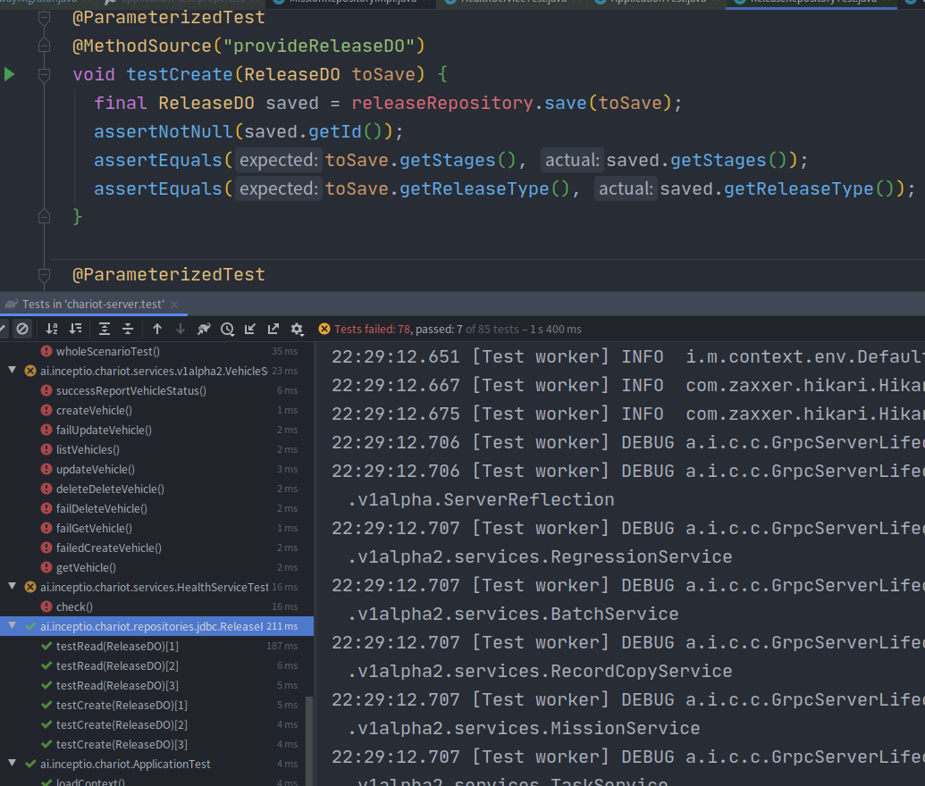
Task: Rerun failed tests
Action: click(x=206, y=330)
